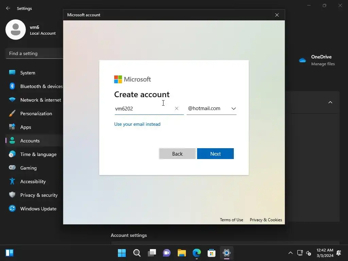Restore down the Settings window
The image size is (348, 261).
(x=325, y=5)
